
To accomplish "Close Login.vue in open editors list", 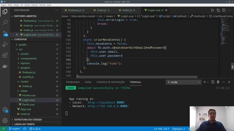I will pos(17,35).
